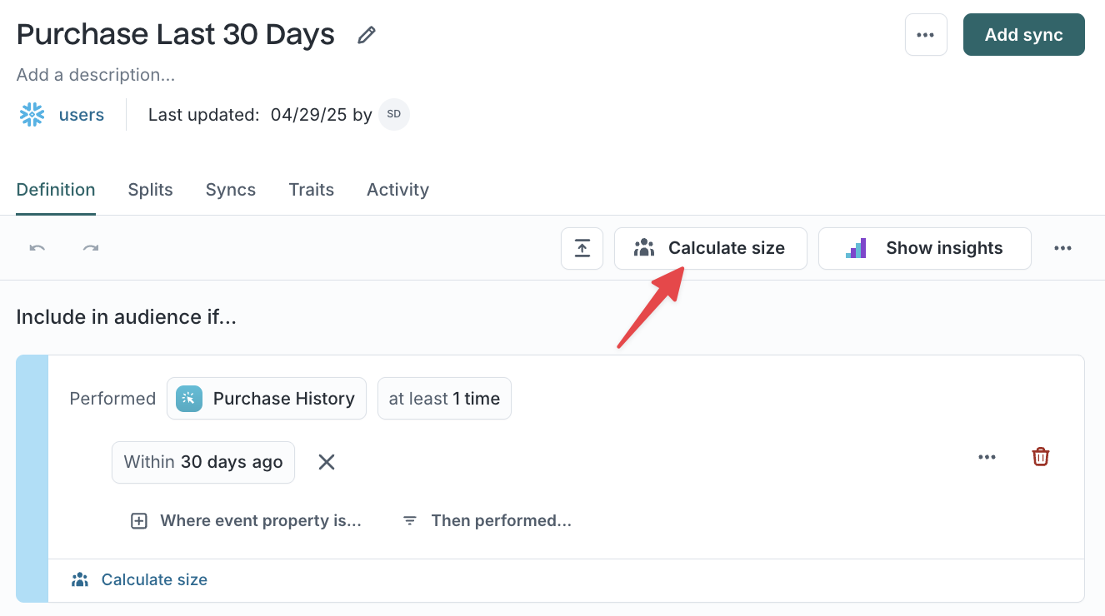This screenshot has height=616, width=1105.
Task: Open the Purchase History event selector
Action: coord(267,399)
